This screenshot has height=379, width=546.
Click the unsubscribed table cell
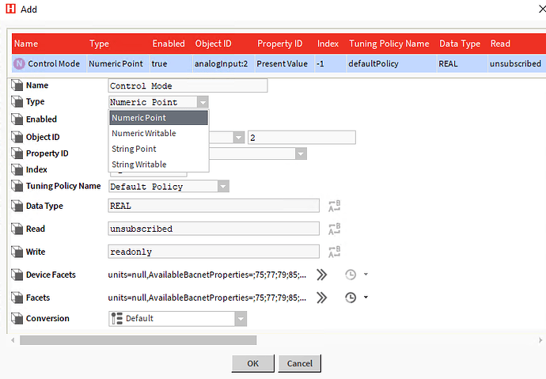point(515,63)
